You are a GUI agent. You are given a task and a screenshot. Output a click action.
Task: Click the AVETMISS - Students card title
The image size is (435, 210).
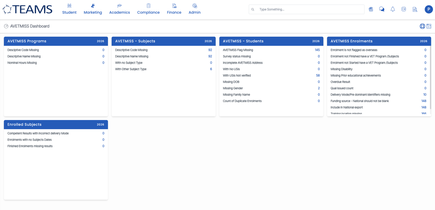(243, 41)
